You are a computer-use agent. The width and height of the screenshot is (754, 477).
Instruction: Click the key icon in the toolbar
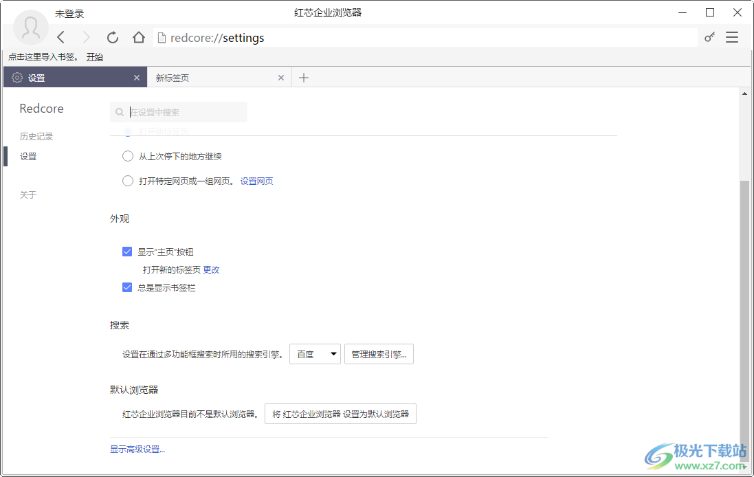point(709,38)
